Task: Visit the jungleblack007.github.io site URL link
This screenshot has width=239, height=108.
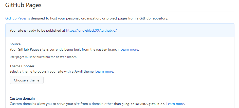Action: (91, 30)
